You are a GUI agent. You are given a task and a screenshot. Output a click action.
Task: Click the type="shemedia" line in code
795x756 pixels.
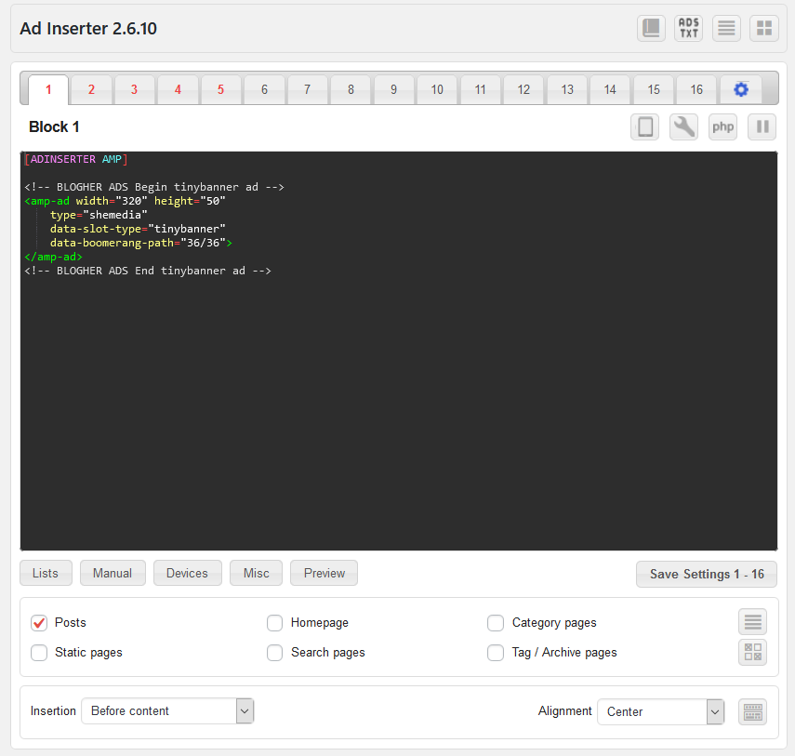[x=99, y=215]
